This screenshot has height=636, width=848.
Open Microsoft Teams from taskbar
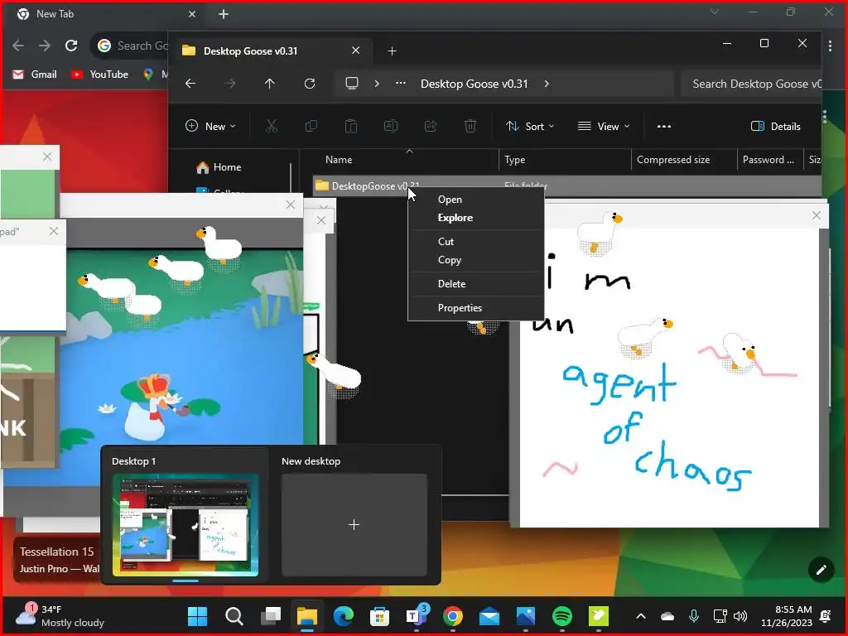(x=416, y=616)
